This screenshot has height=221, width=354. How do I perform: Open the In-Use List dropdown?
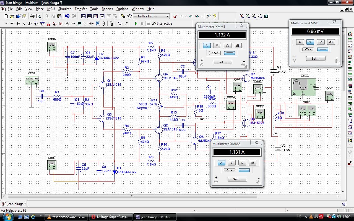[x=167, y=16]
